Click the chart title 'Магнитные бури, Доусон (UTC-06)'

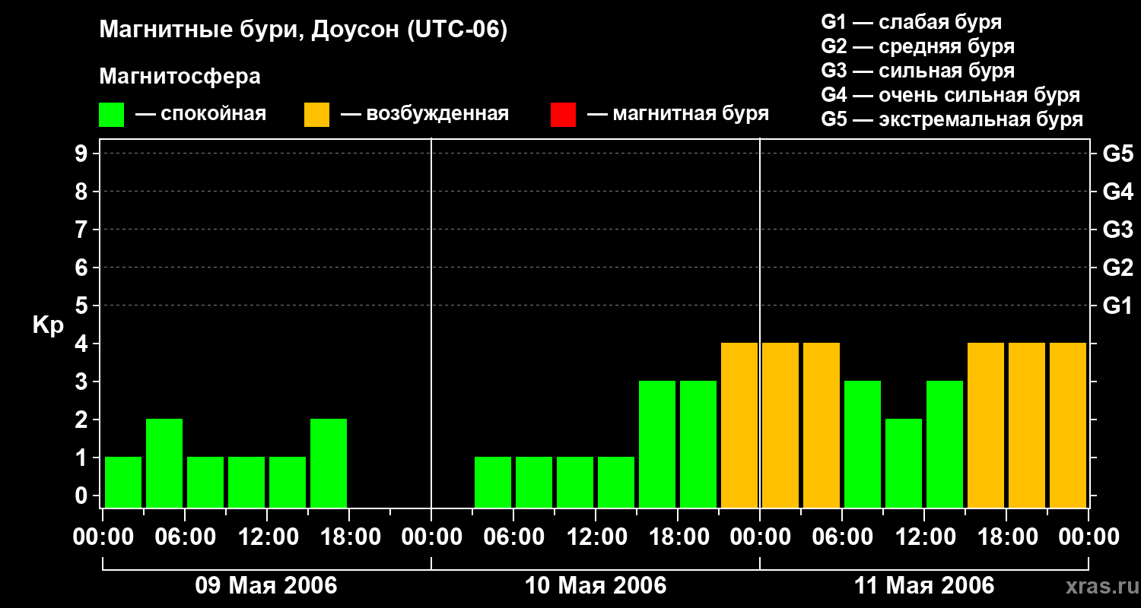click(x=303, y=30)
